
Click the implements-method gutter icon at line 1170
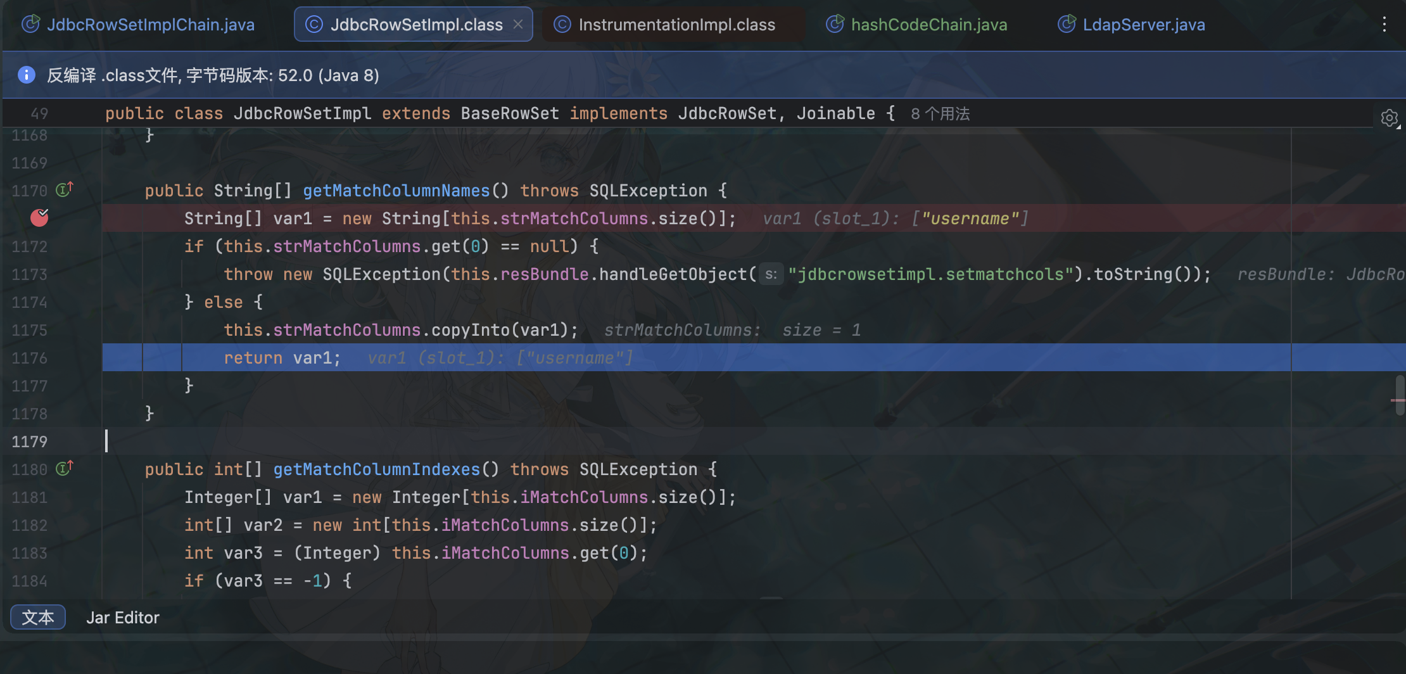[x=64, y=189]
